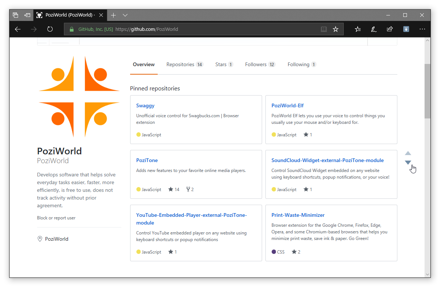Screen dimensions: 440x287
Task: Click the PoziWorld avatar logo image
Action: pos(79,97)
